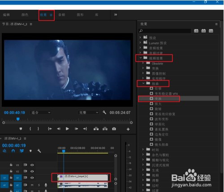The image size is (224, 192).
Task: Toggle the V1 track lock
Action: coord(11,178)
